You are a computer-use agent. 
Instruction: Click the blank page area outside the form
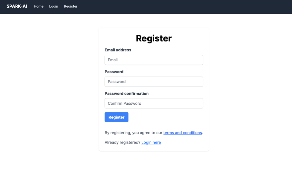(50, 93)
